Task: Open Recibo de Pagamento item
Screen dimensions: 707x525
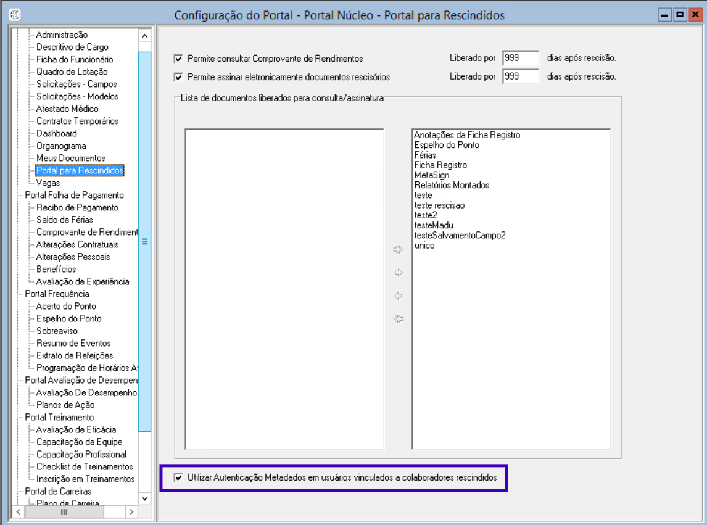Action: click(x=77, y=207)
